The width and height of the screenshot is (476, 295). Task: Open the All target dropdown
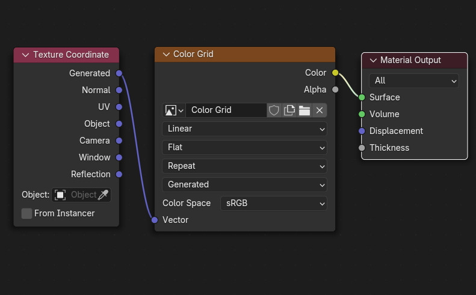point(414,81)
